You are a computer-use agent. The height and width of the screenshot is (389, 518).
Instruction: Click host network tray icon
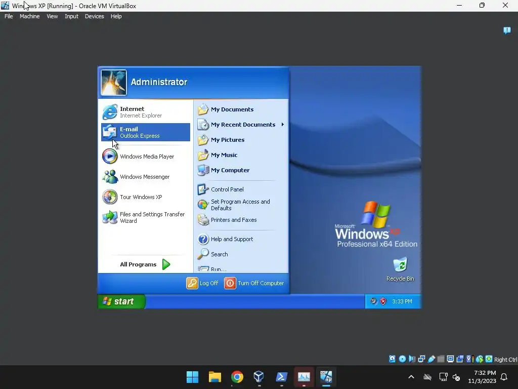point(443,377)
